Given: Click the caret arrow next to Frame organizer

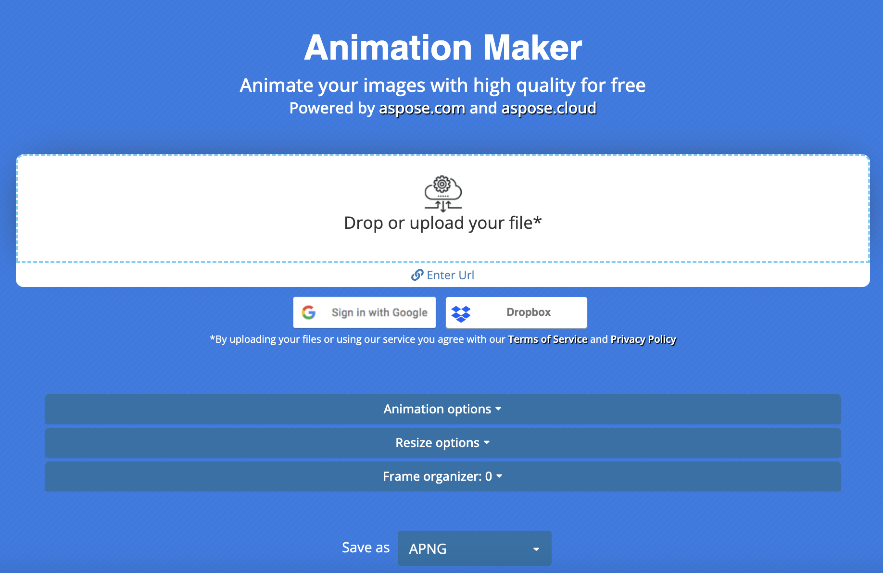Looking at the screenshot, I should [499, 476].
